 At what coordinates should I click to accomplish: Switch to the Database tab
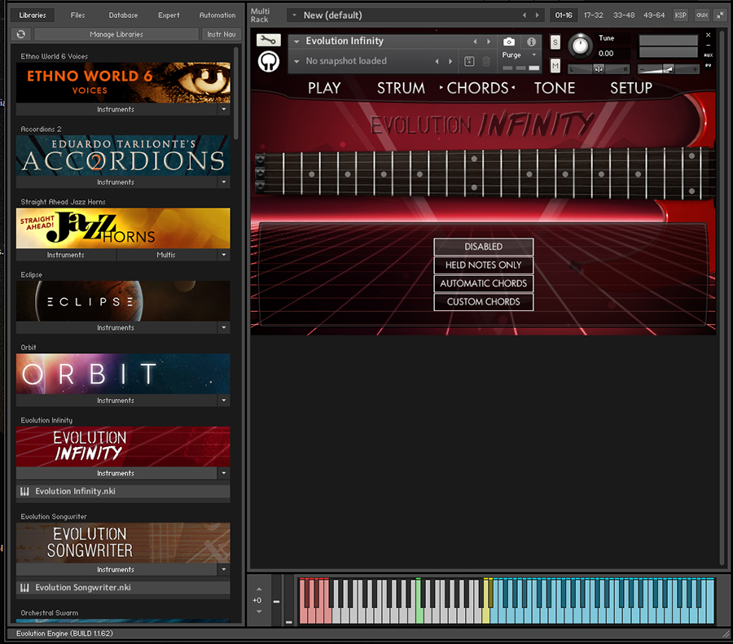(x=123, y=15)
